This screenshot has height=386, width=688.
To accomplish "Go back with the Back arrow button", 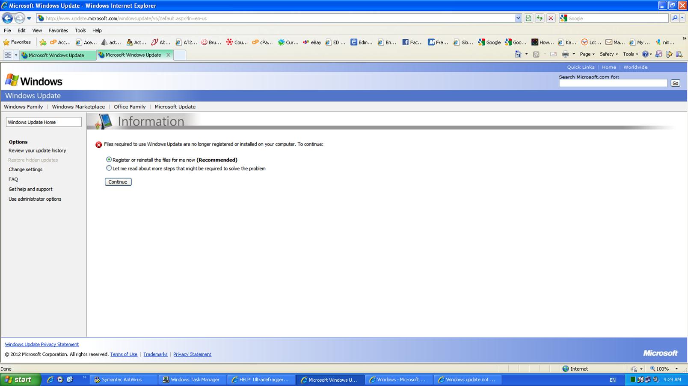I will pos(7,18).
